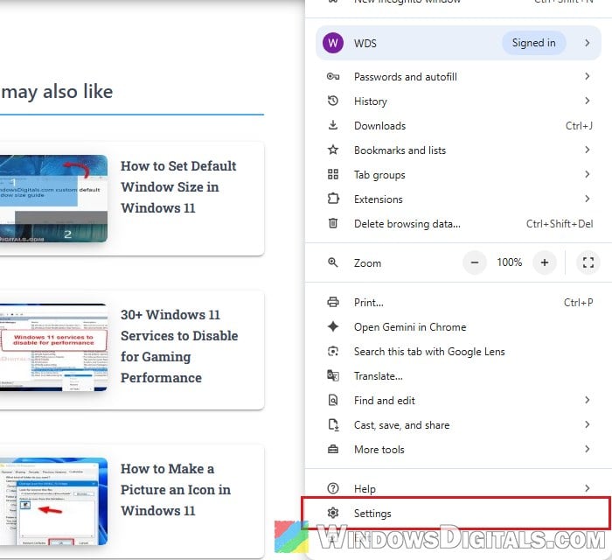
Task: Click the Help question mark icon
Action: tap(333, 488)
